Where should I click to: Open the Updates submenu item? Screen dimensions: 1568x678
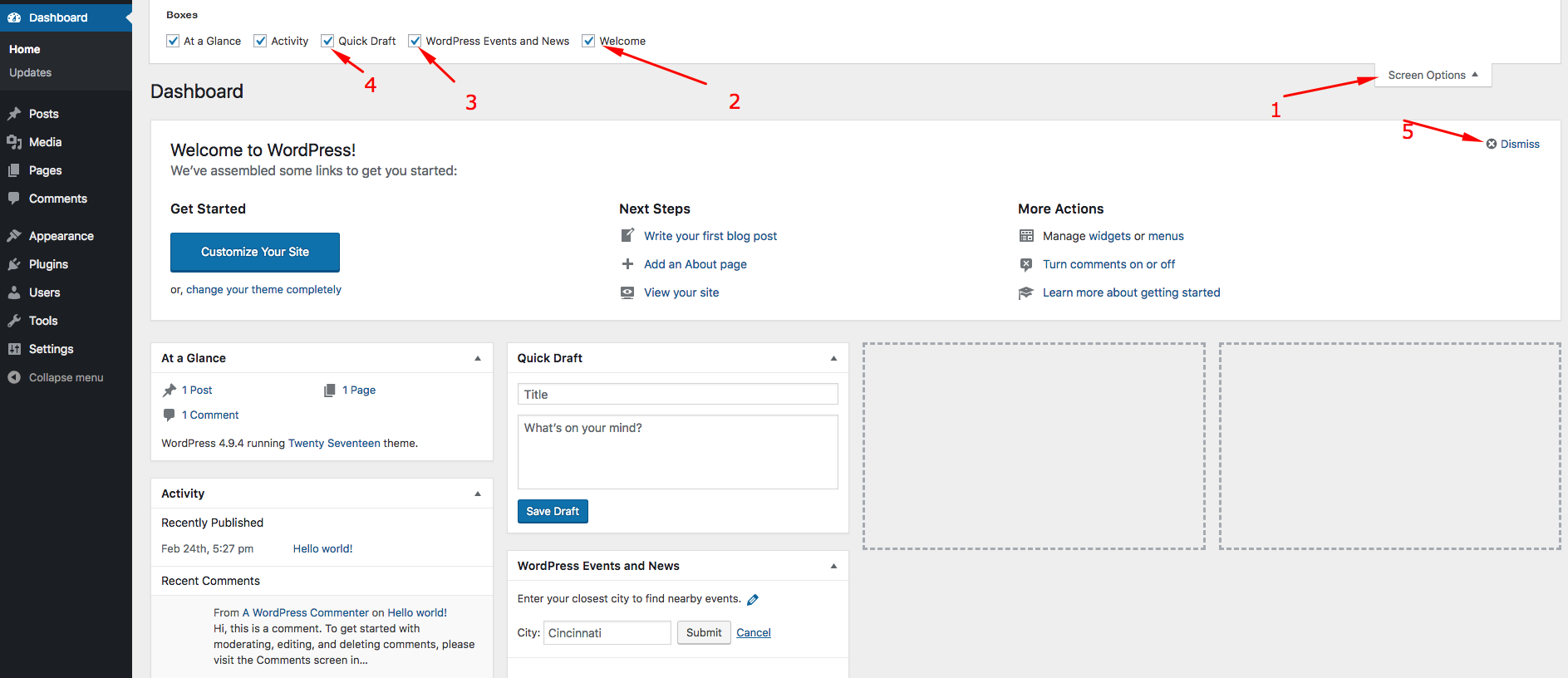coord(31,72)
